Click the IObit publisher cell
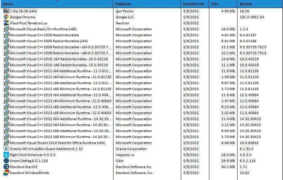 coord(119,161)
